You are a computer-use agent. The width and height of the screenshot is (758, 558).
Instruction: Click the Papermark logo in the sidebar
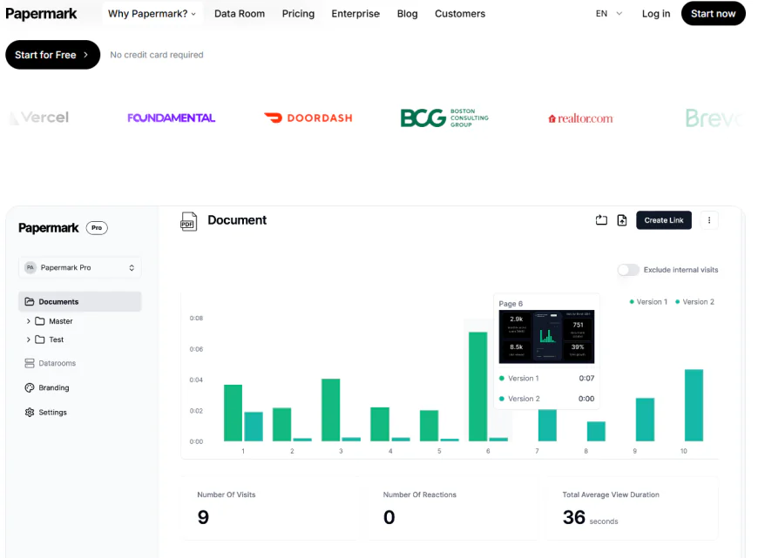point(48,227)
